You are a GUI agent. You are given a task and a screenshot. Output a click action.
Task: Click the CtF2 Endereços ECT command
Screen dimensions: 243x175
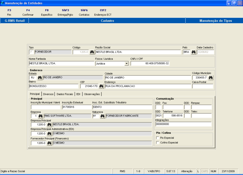103,12
